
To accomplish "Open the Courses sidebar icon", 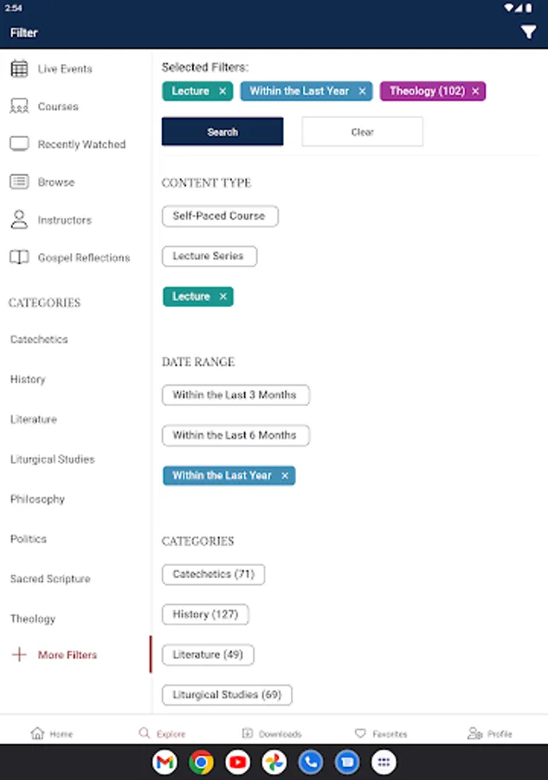I will click(x=19, y=107).
